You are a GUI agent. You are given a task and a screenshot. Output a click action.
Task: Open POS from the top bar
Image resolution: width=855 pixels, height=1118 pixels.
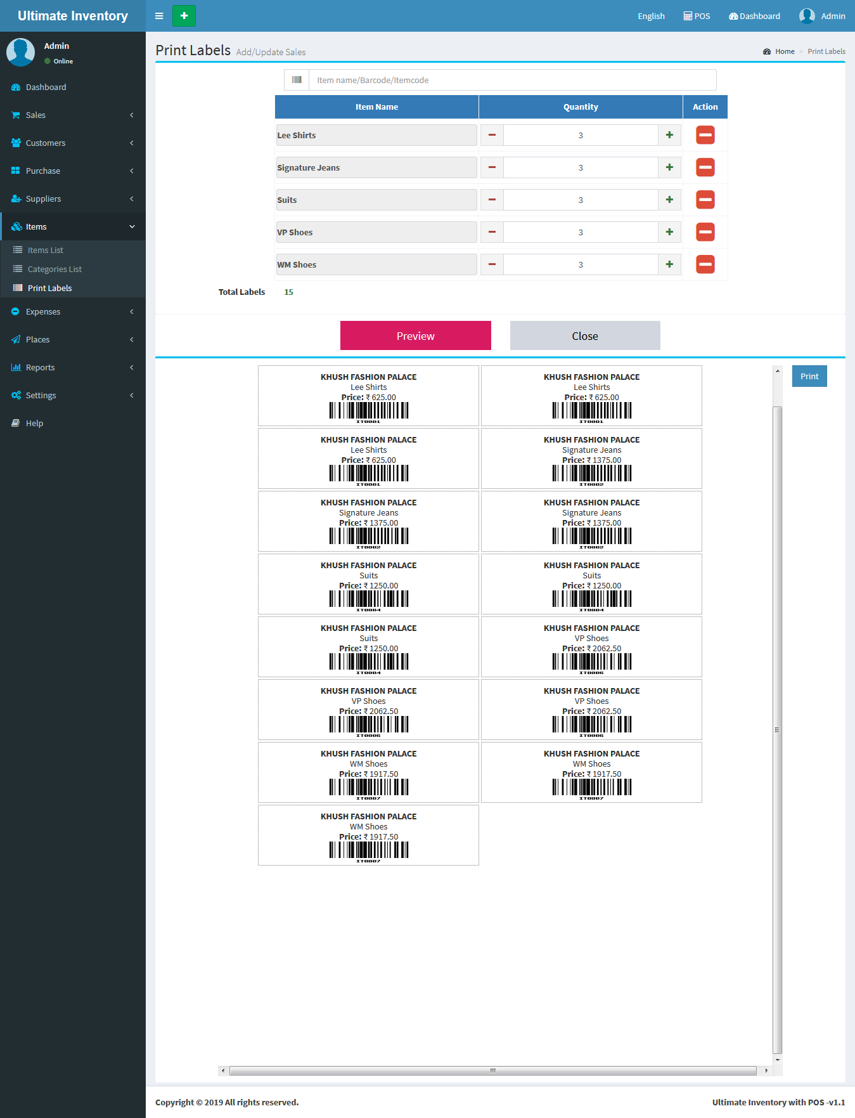click(697, 16)
